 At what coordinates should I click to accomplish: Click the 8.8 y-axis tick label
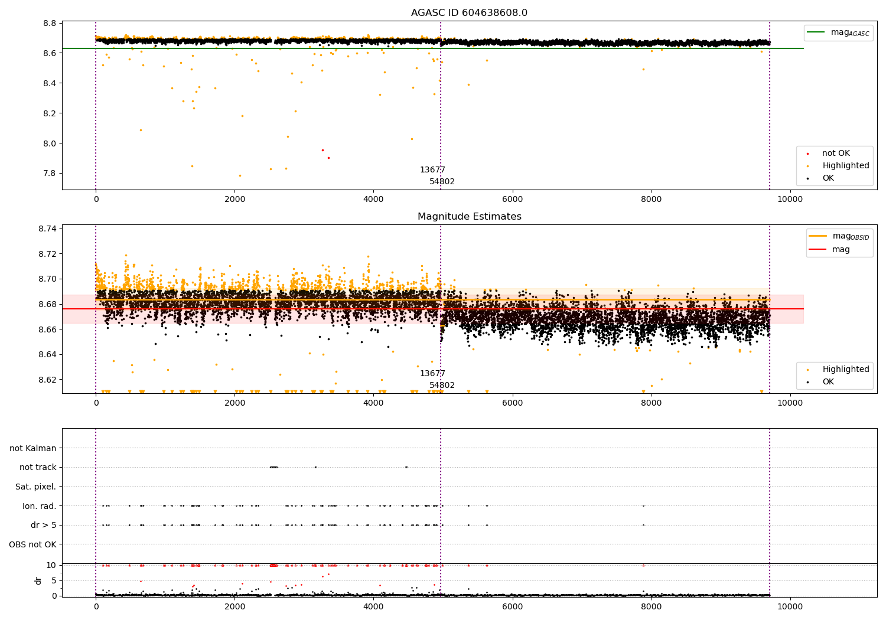[50, 24]
